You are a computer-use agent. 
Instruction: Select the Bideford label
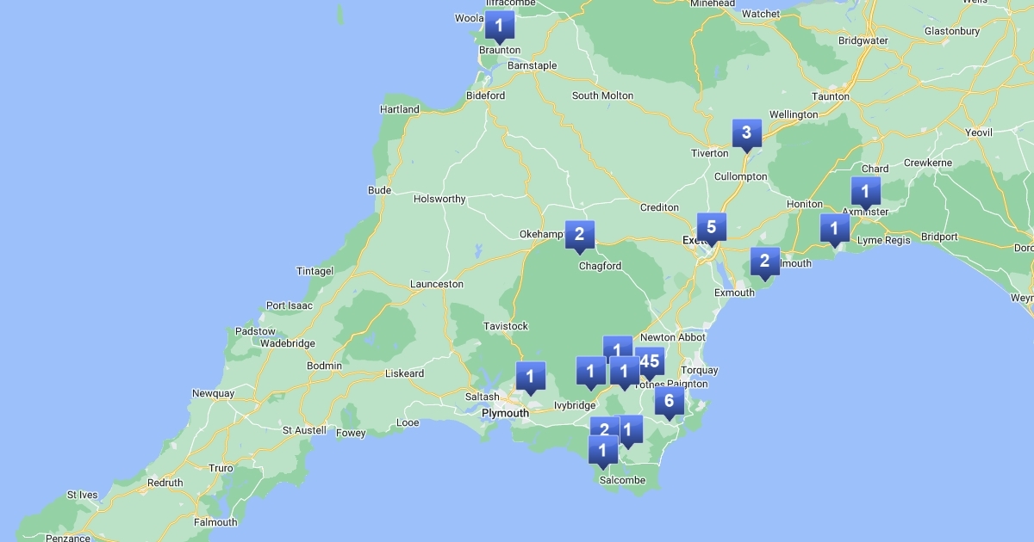(485, 95)
